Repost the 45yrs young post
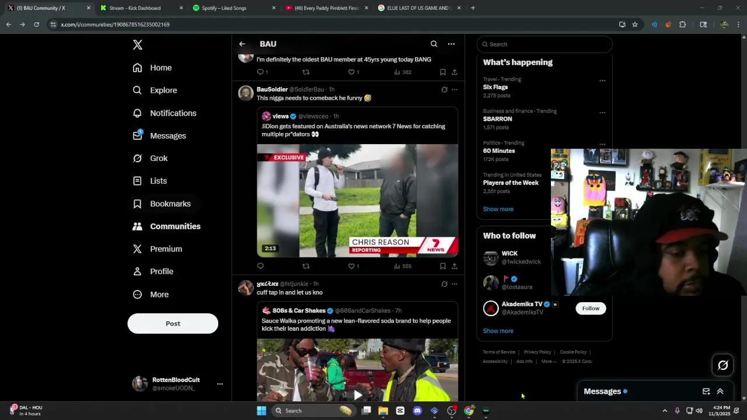The height and width of the screenshot is (420, 747). pyautogui.click(x=306, y=72)
